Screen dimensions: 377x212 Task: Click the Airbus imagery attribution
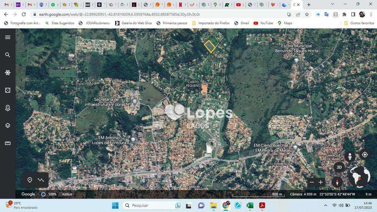tap(67, 194)
